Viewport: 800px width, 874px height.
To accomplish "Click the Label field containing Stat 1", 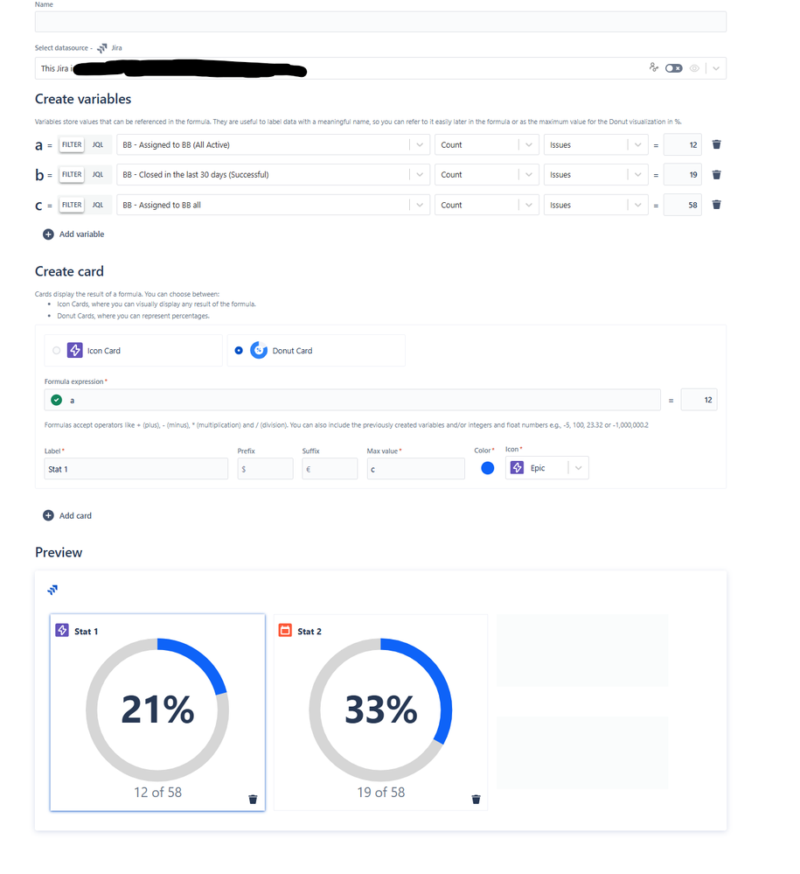I will click(136, 469).
